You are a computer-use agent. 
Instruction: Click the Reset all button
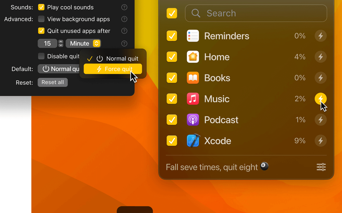point(53,82)
